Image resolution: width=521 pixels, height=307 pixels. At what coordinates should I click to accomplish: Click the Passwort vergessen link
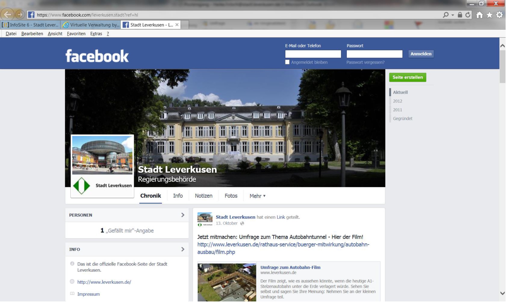tap(365, 62)
